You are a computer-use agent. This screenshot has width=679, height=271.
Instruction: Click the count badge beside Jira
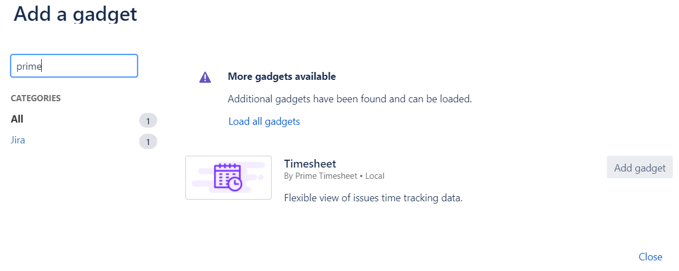point(148,142)
